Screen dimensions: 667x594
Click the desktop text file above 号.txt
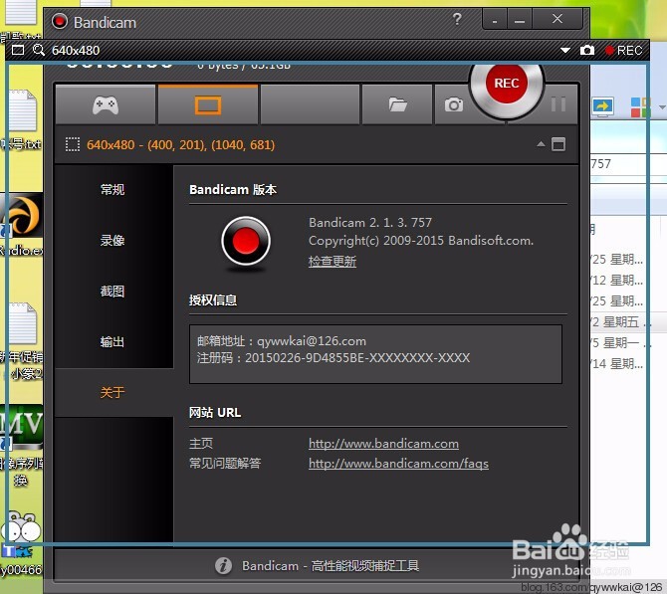point(22,111)
